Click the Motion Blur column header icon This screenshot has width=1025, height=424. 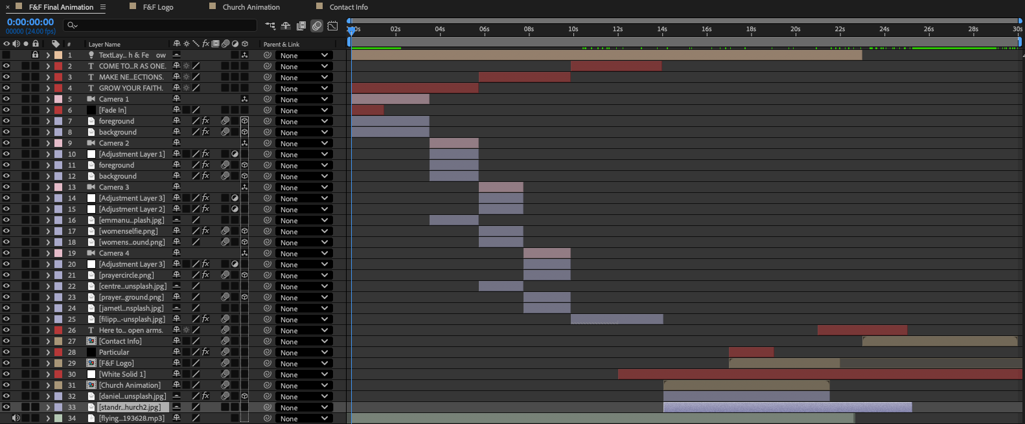point(225,44)
